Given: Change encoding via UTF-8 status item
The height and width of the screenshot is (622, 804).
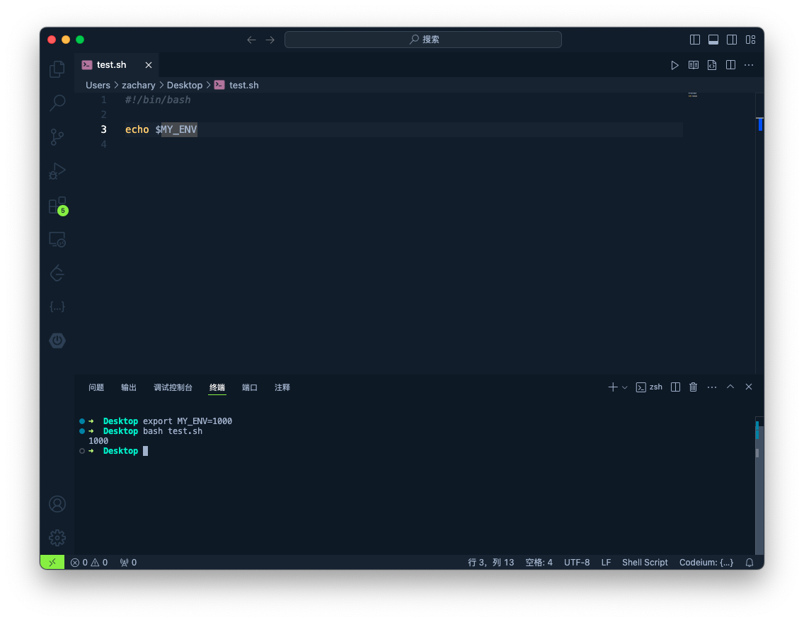Looking at the screenshot, I should (577, 563).
